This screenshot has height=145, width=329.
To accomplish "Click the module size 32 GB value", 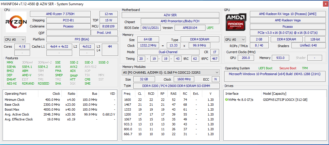I will coord(144,79).
